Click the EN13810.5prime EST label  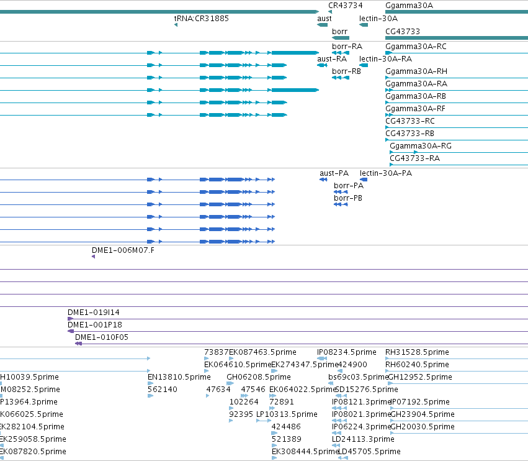point(179,377)
